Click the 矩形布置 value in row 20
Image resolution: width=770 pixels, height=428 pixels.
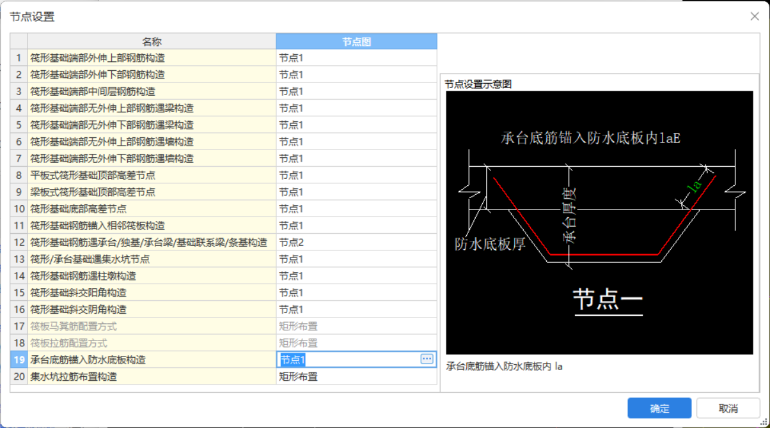(x=356, y=376)
